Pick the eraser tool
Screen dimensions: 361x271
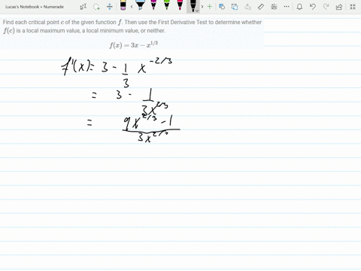point(123,5)
